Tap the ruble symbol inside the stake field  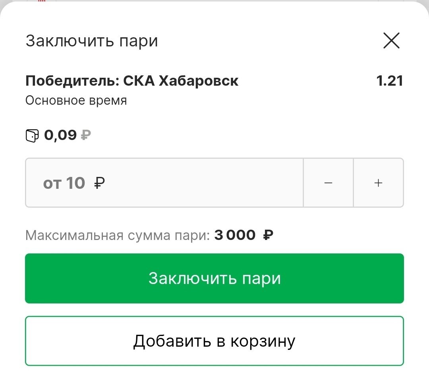[x=100, y=183]
